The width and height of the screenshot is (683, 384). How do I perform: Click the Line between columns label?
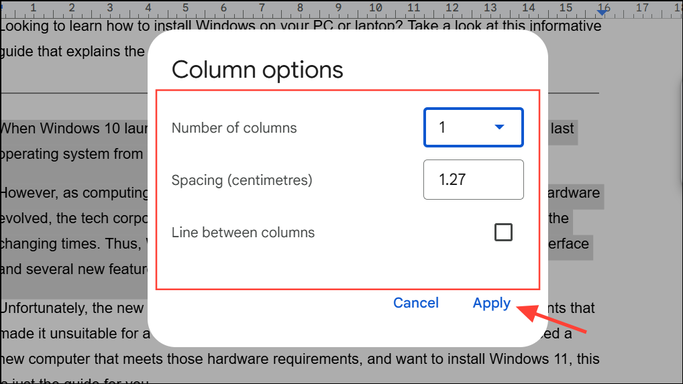pos(243,233)
